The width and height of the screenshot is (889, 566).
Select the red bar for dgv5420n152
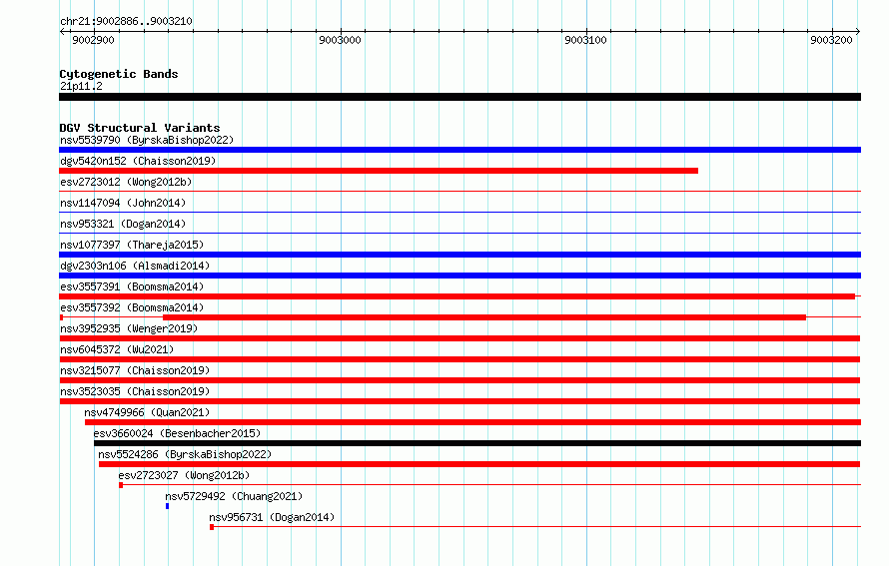click(x=379, y=171)
